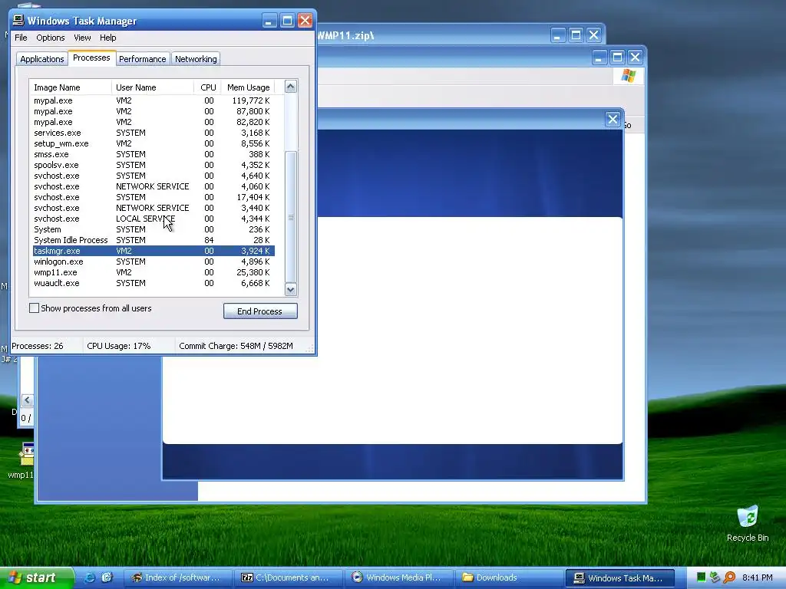The height and width of the screenshot is (589, 786).
Task: Click the left scroll arrow in background window
Action: (x=27, y=400)
